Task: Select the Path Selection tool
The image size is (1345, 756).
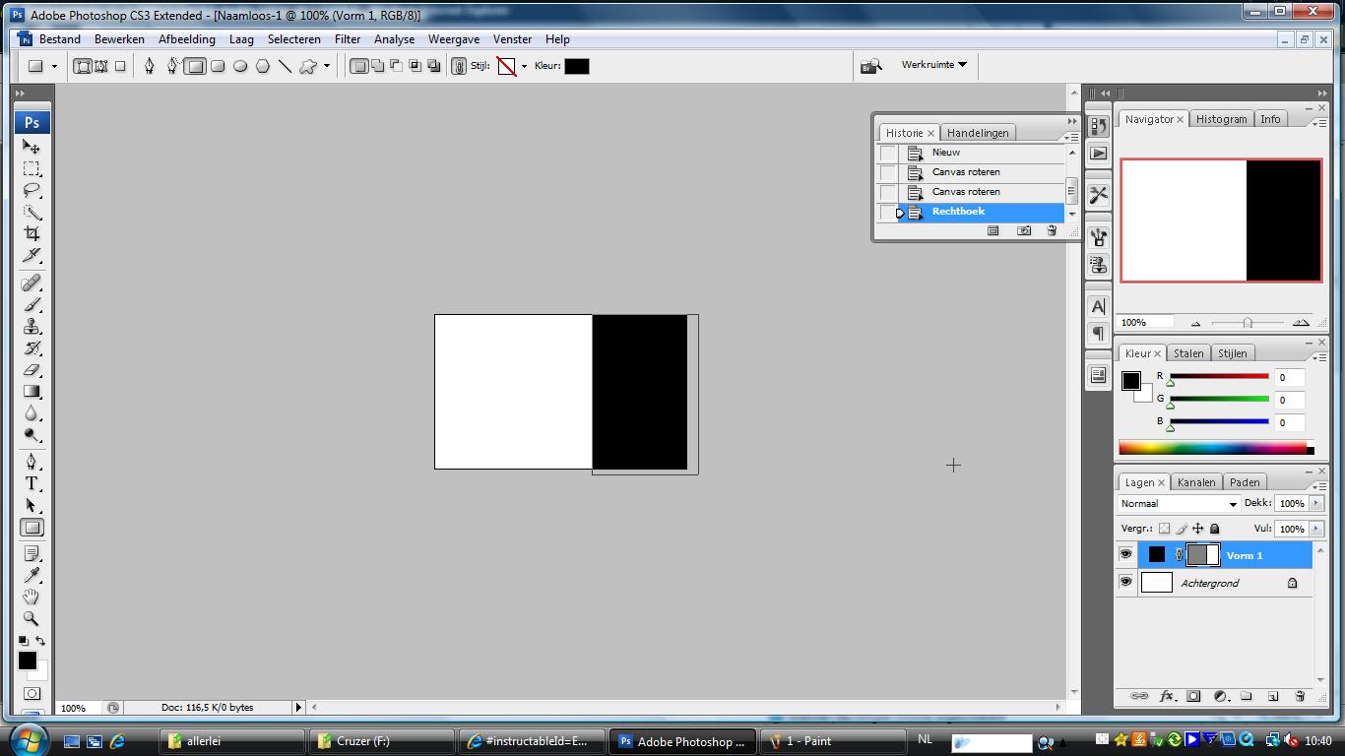Action: [x=32, y=505]
